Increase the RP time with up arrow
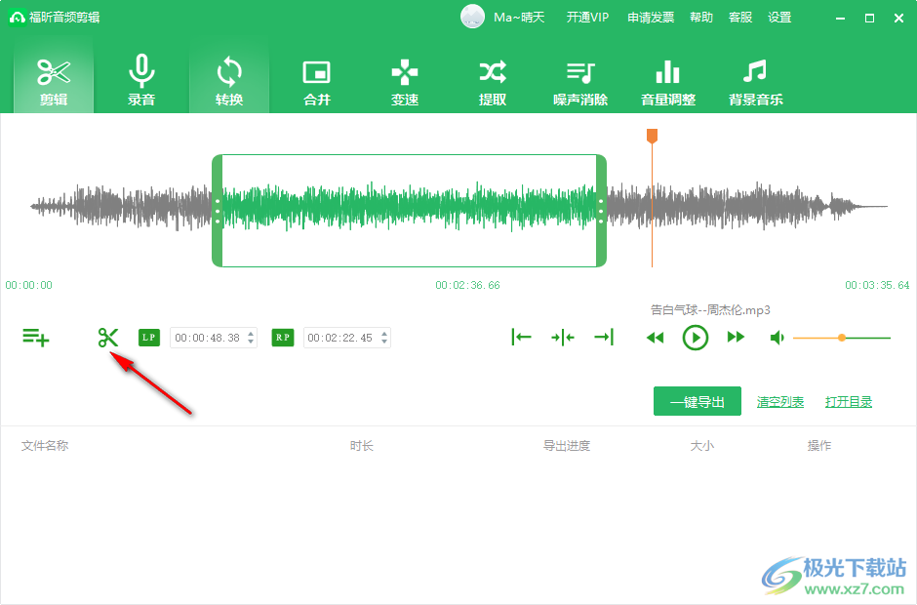 click(x=384, y=334)
